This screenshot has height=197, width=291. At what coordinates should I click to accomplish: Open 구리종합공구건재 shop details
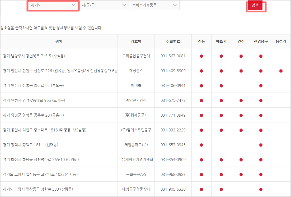[x=136, y=56]
